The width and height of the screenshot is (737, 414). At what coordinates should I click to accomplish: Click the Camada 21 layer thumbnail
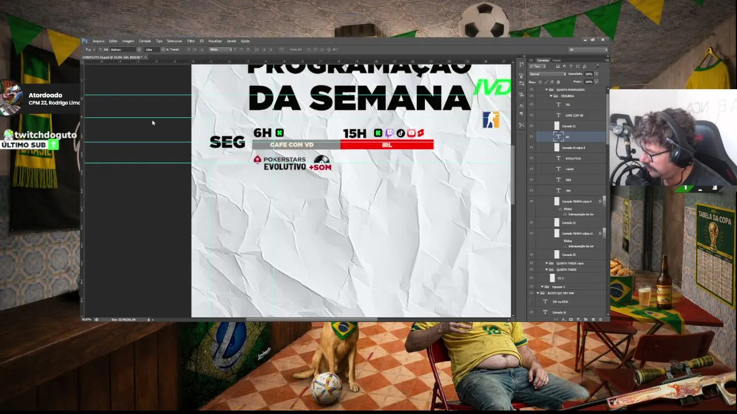coord(557,126)
